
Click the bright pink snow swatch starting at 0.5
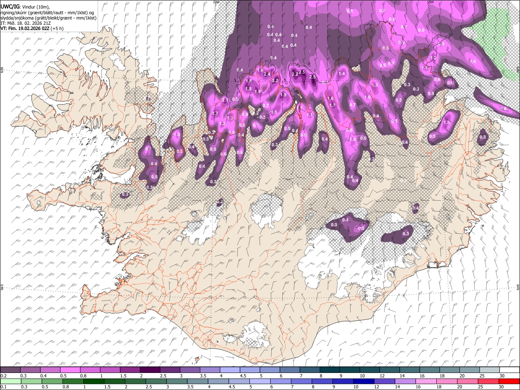point(70,370)
